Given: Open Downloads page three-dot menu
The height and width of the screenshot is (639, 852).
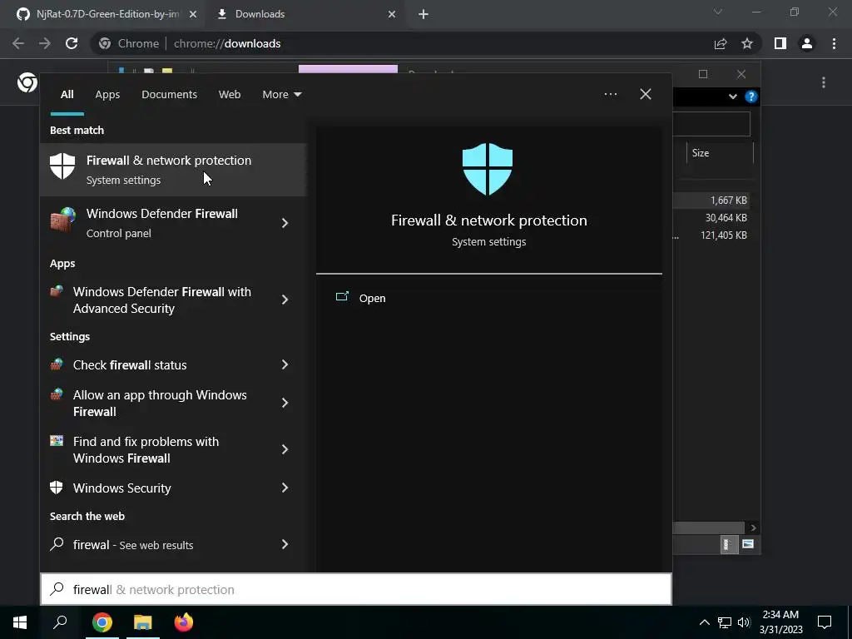Looking at the screenshot, I should pos(824,82).
